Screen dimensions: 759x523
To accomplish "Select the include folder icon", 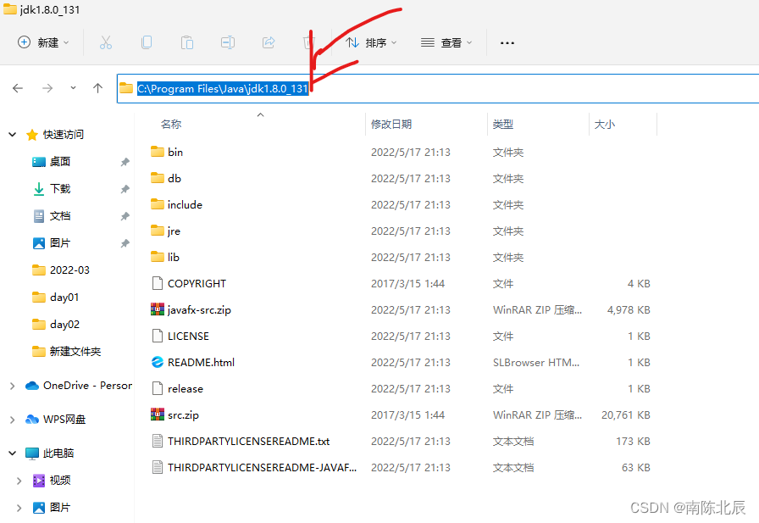I will 158,204.
